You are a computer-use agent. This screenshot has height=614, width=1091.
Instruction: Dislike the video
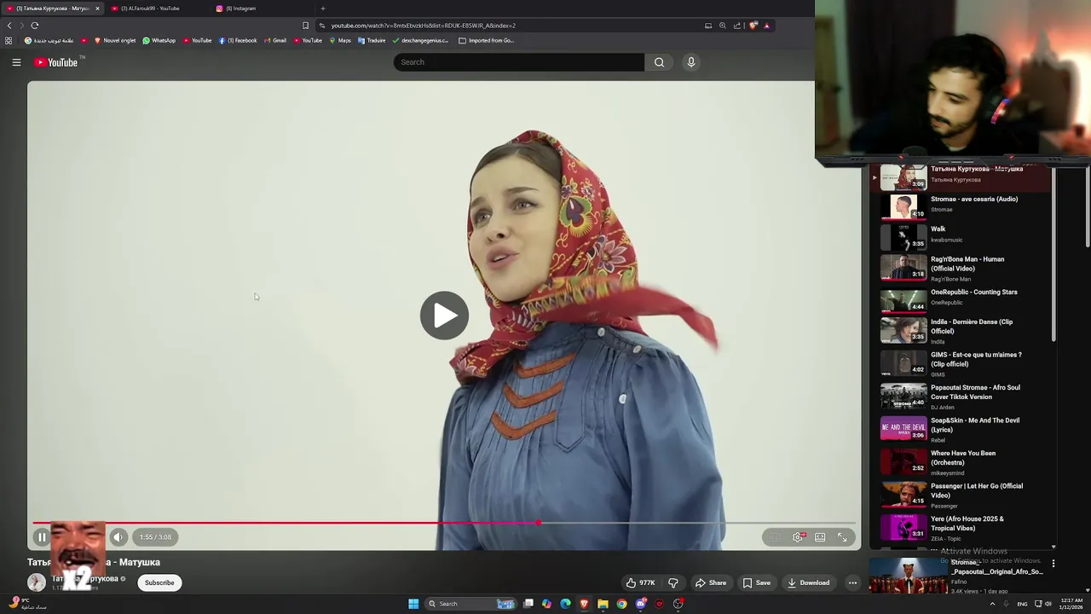click(x=672, y=583)
